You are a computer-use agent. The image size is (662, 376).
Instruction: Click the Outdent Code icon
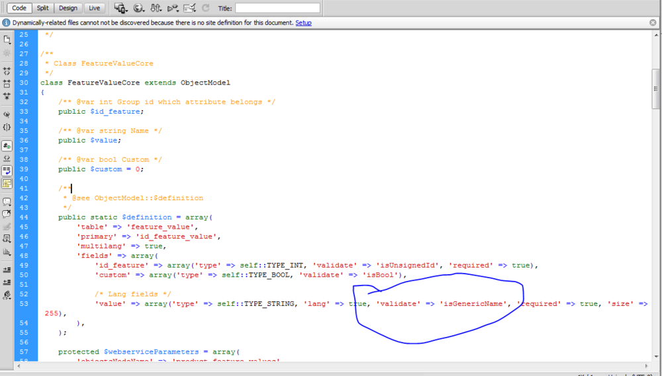pos(7,282)
